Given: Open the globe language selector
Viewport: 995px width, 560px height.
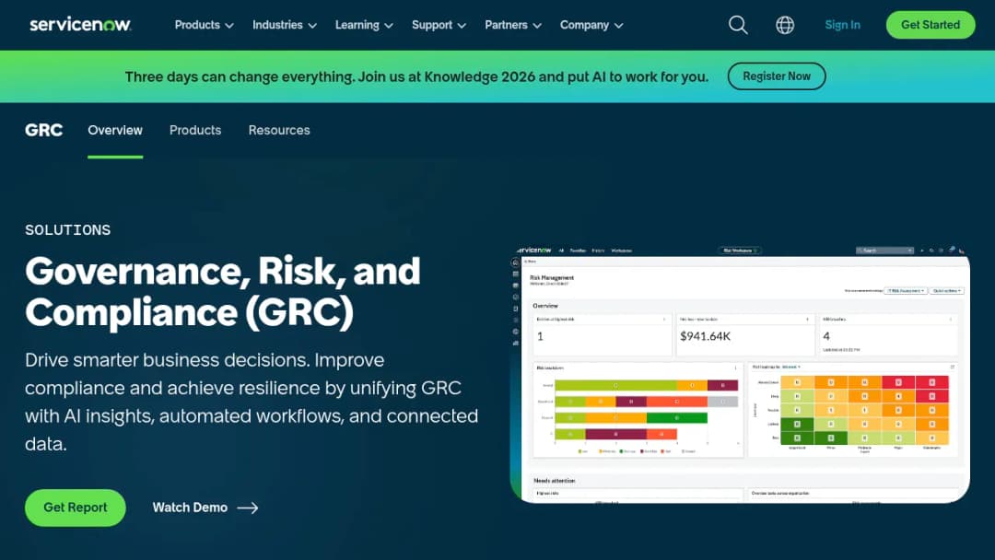Looking at the screenshot, I should [x=785, y=25].
